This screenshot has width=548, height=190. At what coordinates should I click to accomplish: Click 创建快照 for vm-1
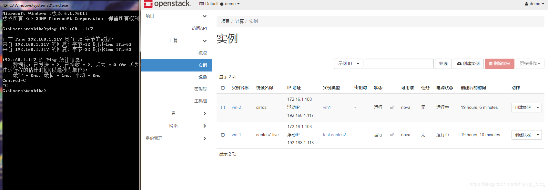point(523,135)
